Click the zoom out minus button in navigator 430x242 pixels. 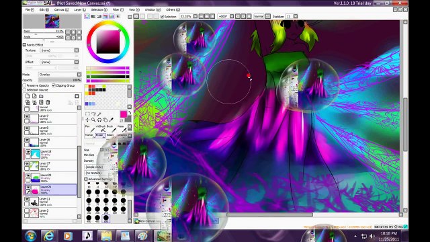click(x=68, y=32)
